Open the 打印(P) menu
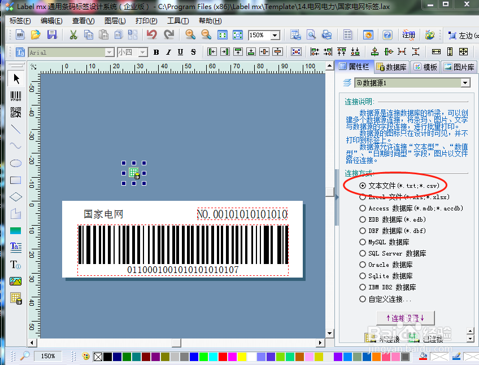 (146, 21)
